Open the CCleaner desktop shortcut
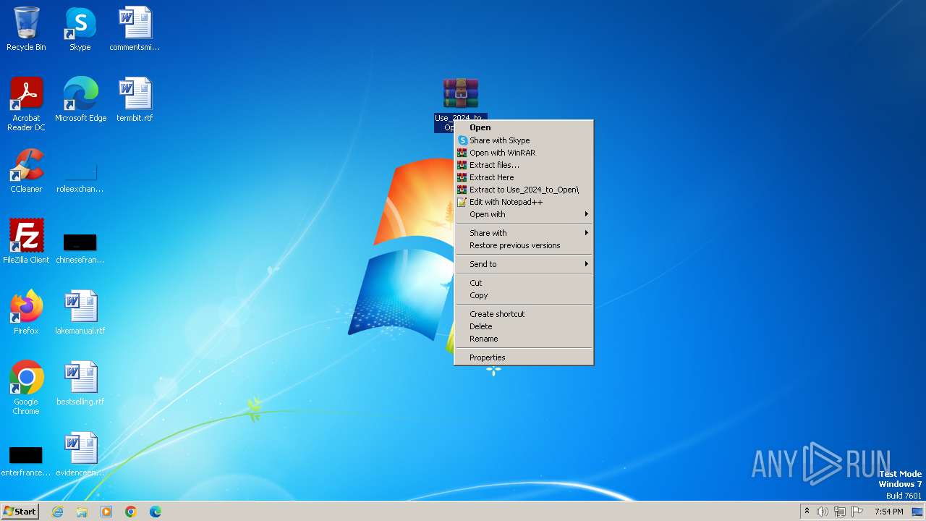This screenshot has height=521, width=926. click(26, 171)
